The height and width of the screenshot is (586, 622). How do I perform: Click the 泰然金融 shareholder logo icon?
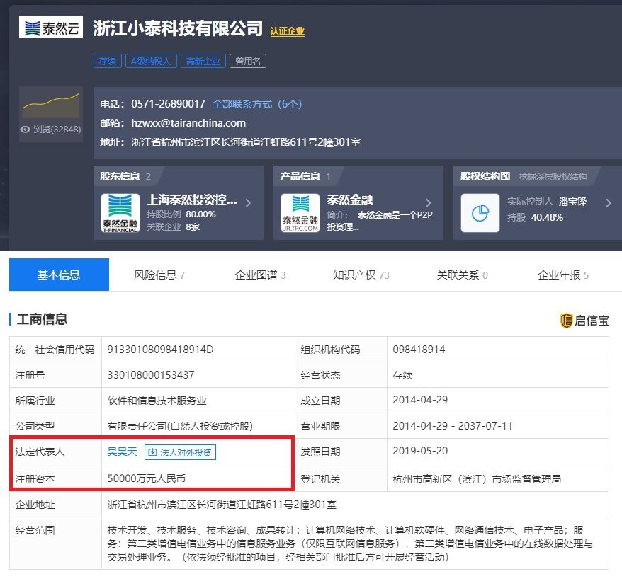pos(120,213)
